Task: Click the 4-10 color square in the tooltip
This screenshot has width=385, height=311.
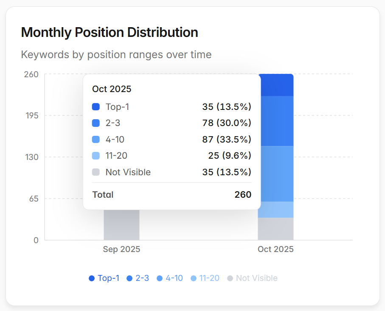Action: point(97,139)
